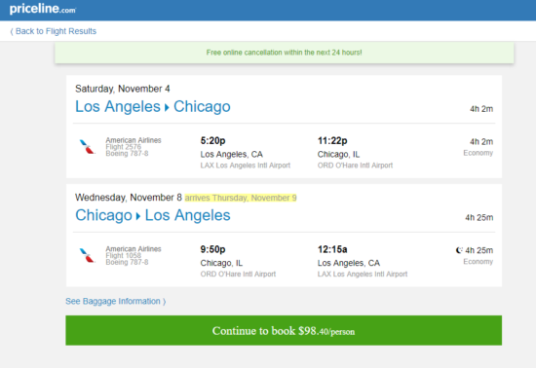Click the arrow between Los Angeles and Chicago
Screen dimensions: 536x368
click(167, 107)
